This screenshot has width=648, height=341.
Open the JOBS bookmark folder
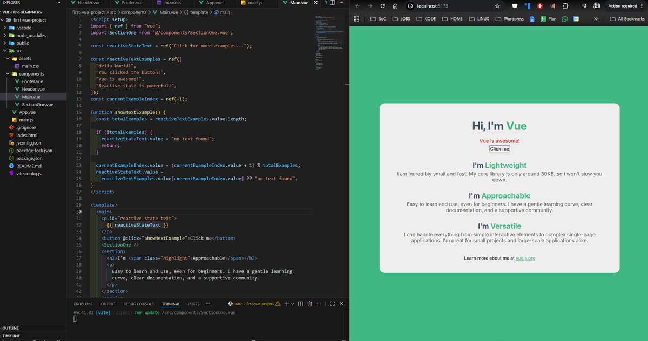(401, 19)
